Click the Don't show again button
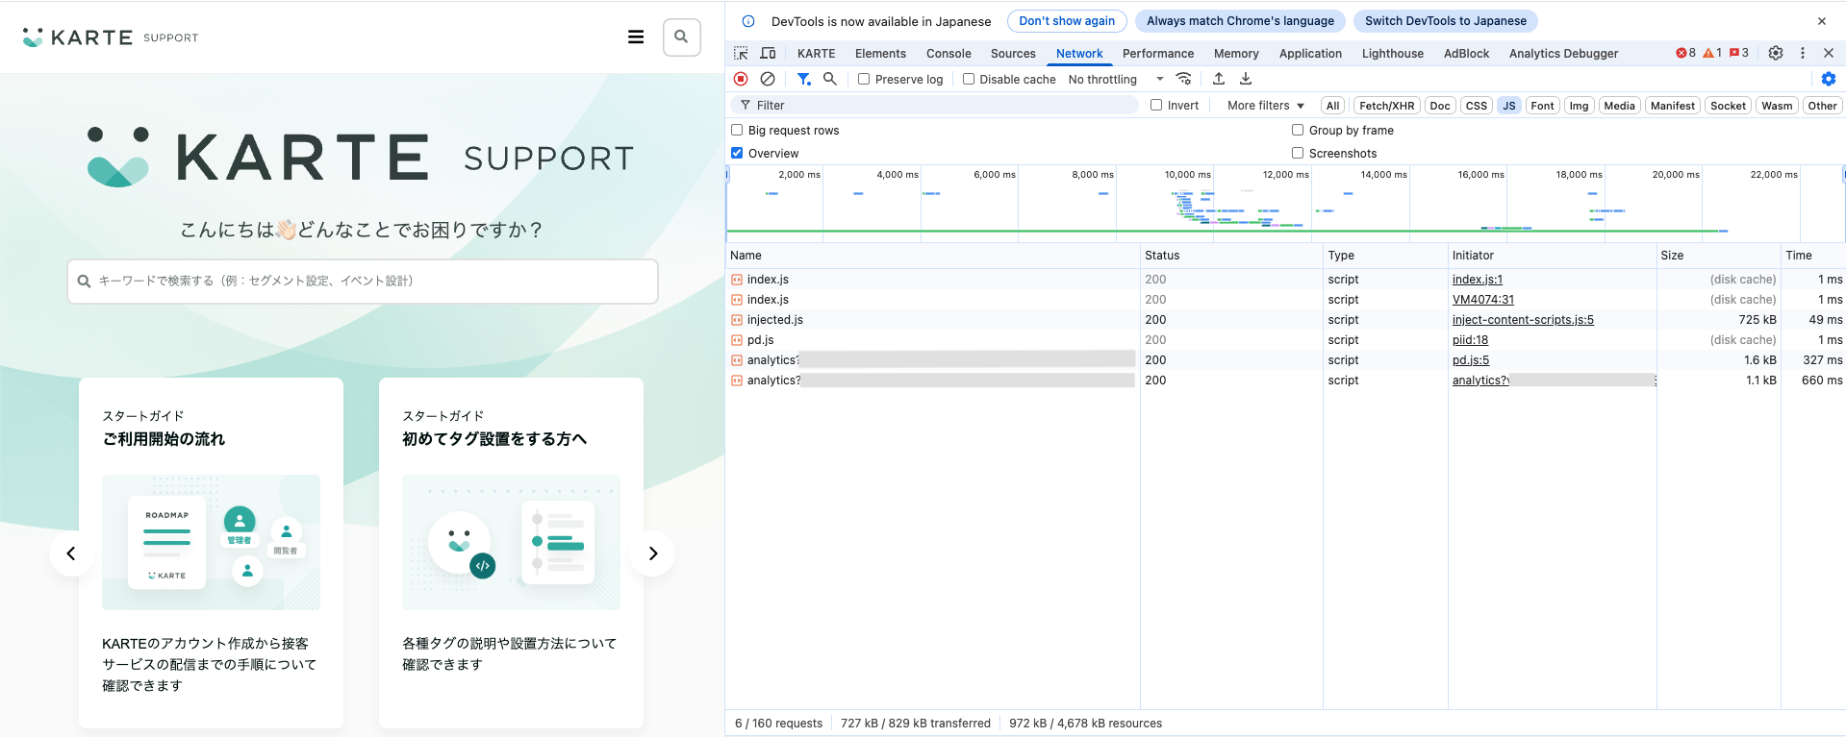 [1067, 21]
